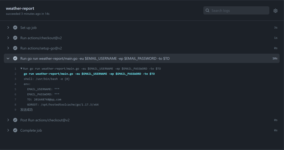Click the weather-report job title

(20, 8)
